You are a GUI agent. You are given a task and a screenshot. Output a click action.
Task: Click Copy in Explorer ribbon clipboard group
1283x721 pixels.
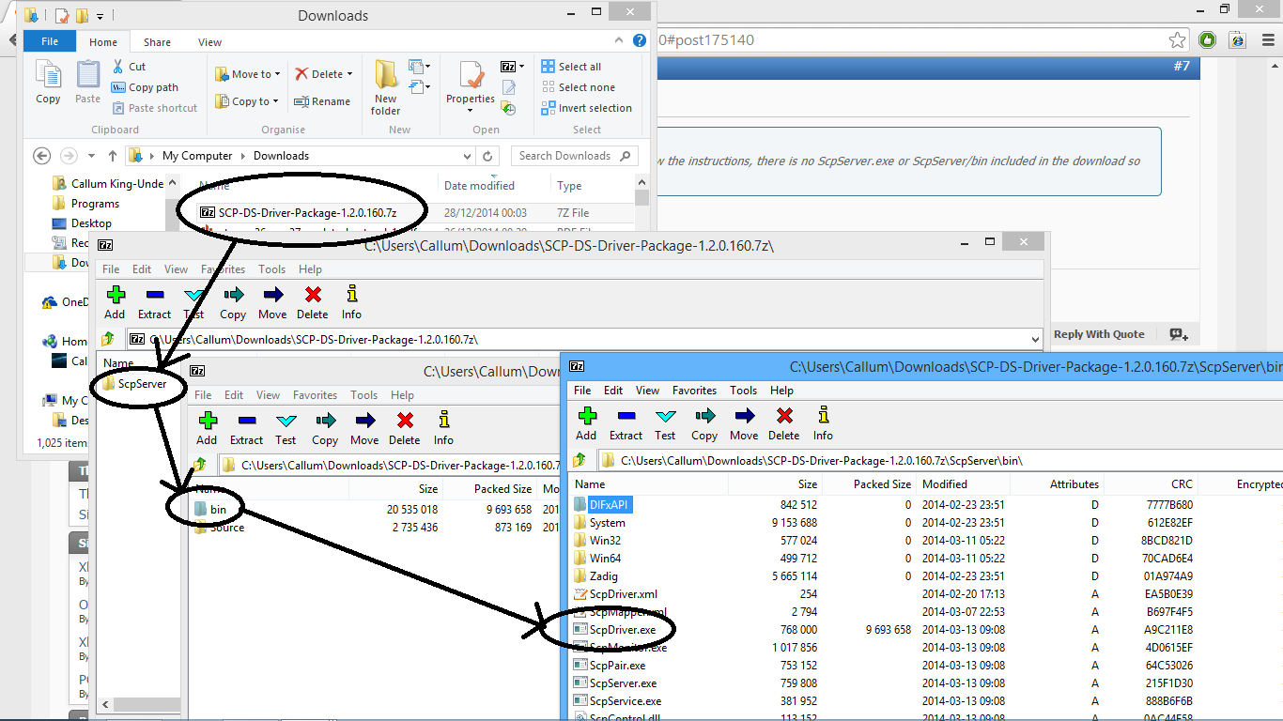(x=48, y=83)
